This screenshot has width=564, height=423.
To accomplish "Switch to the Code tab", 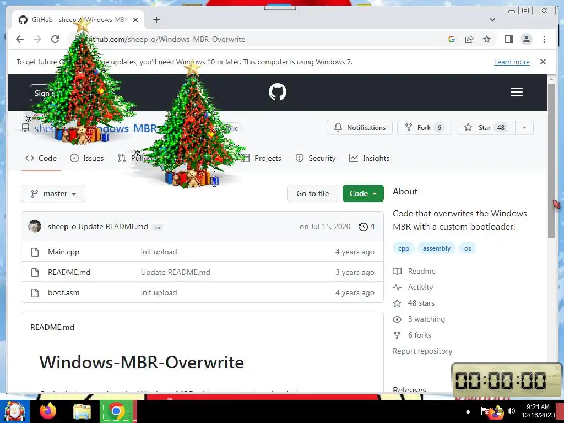I will [x=41, y=158].
